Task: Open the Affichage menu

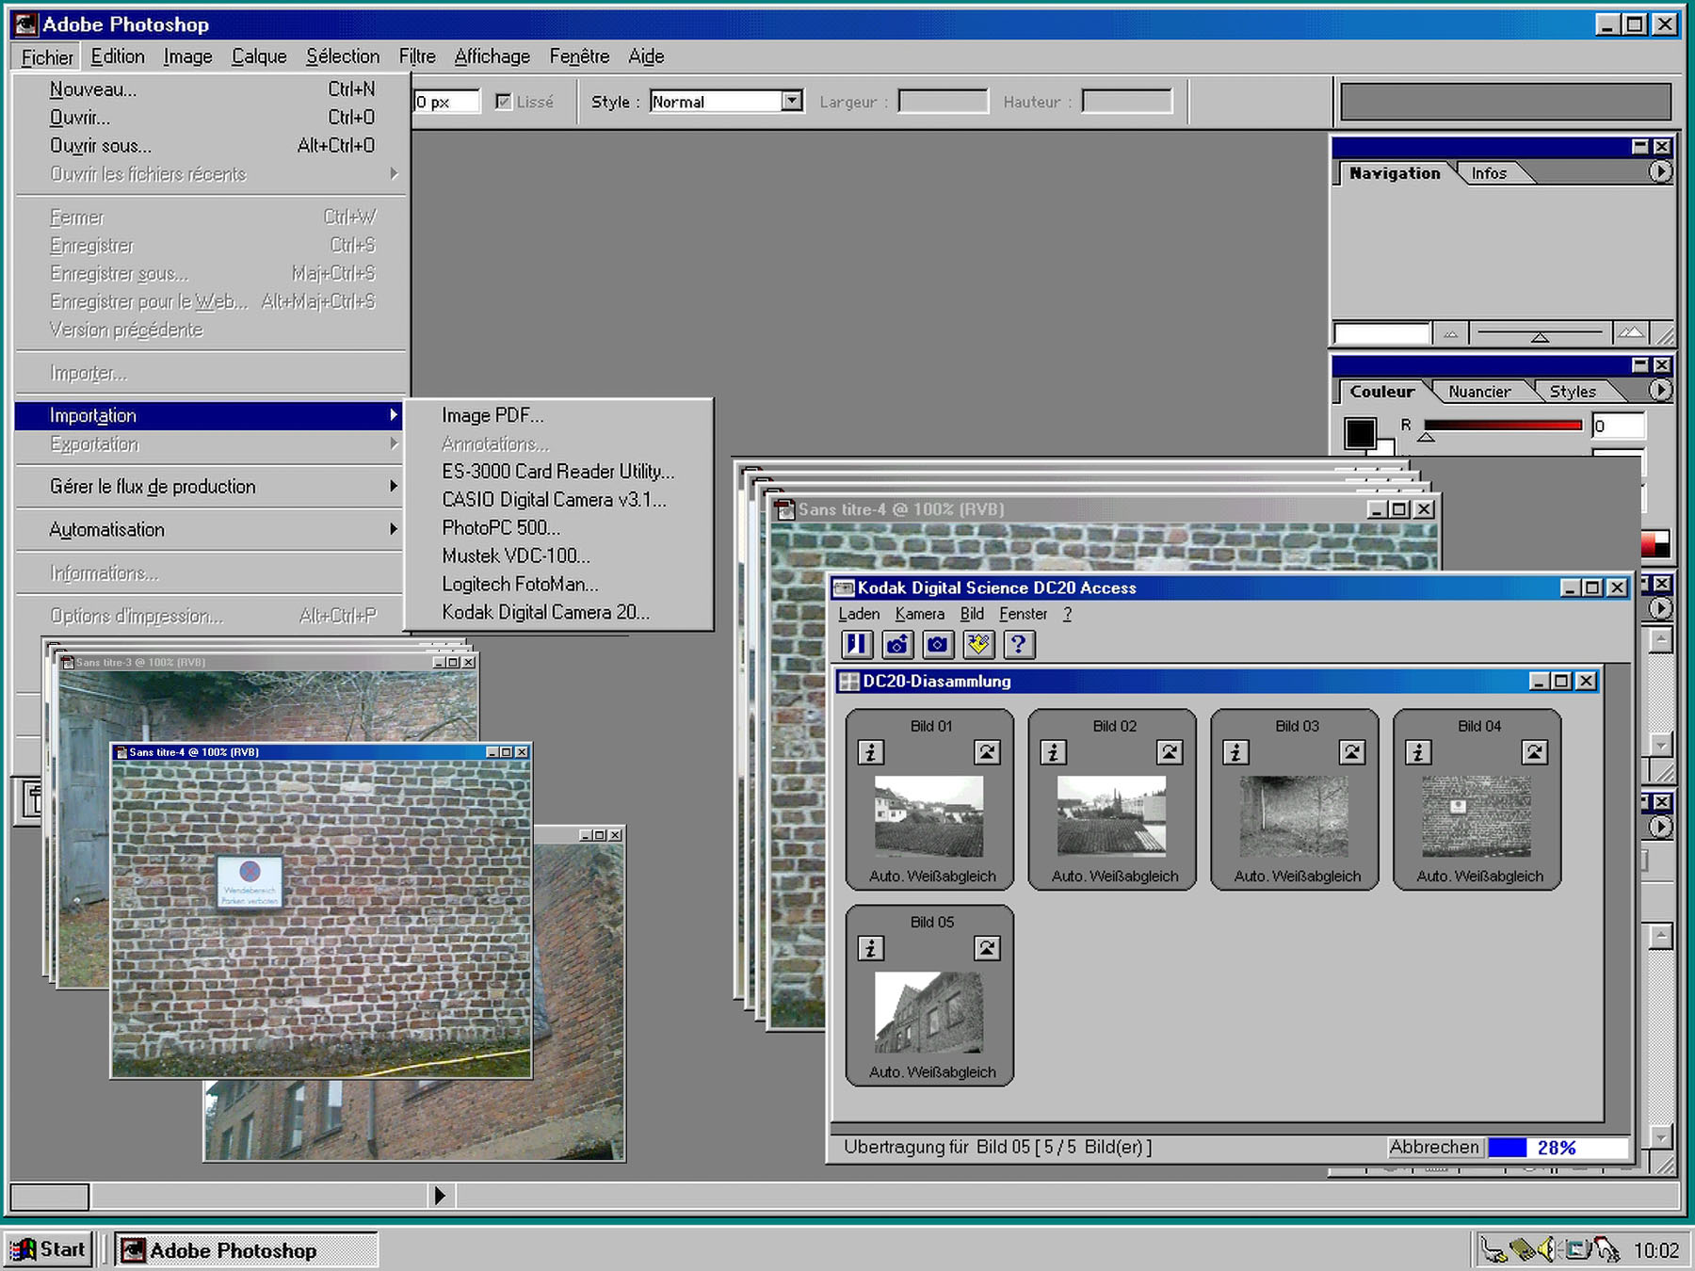Action: pos(492,56)
